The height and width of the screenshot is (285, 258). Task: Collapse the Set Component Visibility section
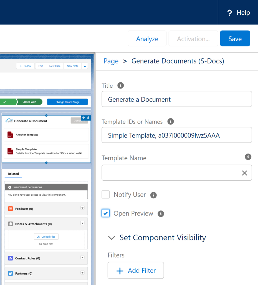[111, 238]
